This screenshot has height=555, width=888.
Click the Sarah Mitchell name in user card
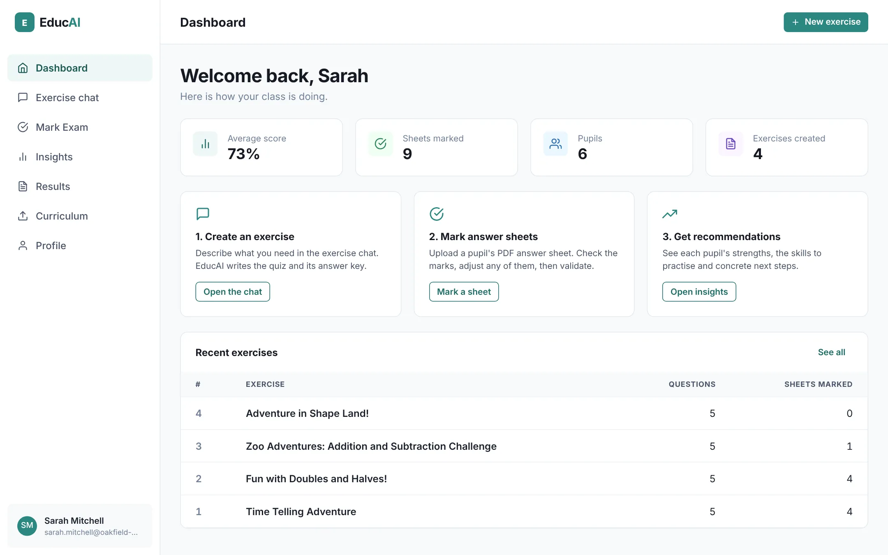[x=74, y=520]
